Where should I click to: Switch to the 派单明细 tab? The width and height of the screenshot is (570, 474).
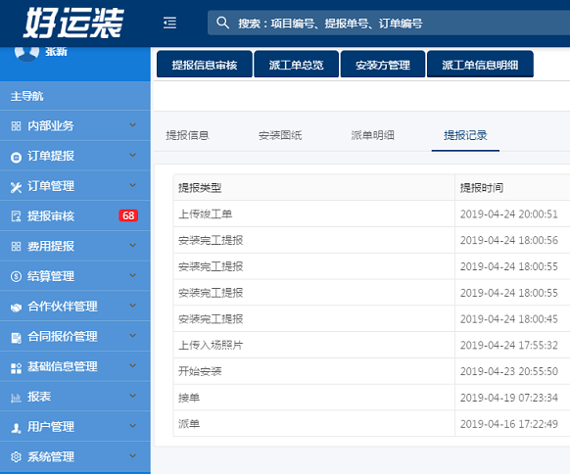point(372,135)
